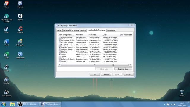
Task: Click the list's horizontal scrollbar left arrow
Action: (x=59, y=65)
